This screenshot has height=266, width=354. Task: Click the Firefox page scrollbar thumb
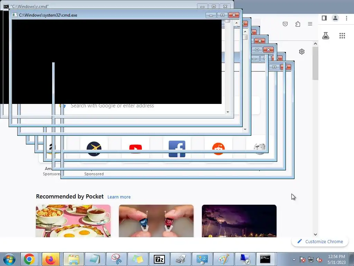pos(315,63)
